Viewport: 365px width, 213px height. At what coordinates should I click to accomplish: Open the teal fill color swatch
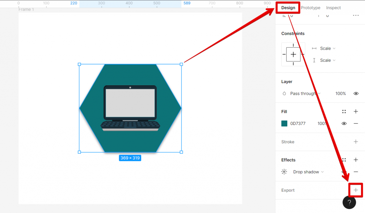tap(284, 124)
